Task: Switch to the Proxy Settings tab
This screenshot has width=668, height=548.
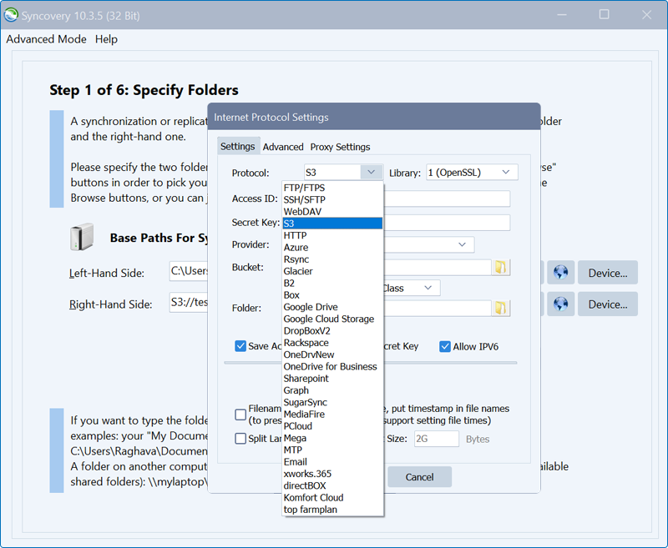Action: 340,147
